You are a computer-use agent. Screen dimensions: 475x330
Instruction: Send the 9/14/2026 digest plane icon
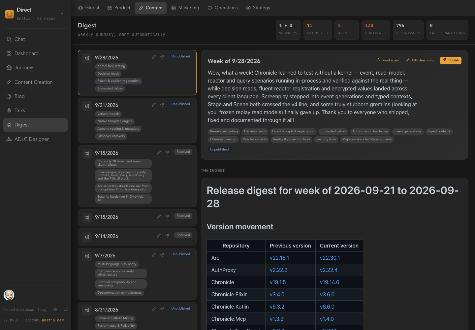(x=167, y=236)
